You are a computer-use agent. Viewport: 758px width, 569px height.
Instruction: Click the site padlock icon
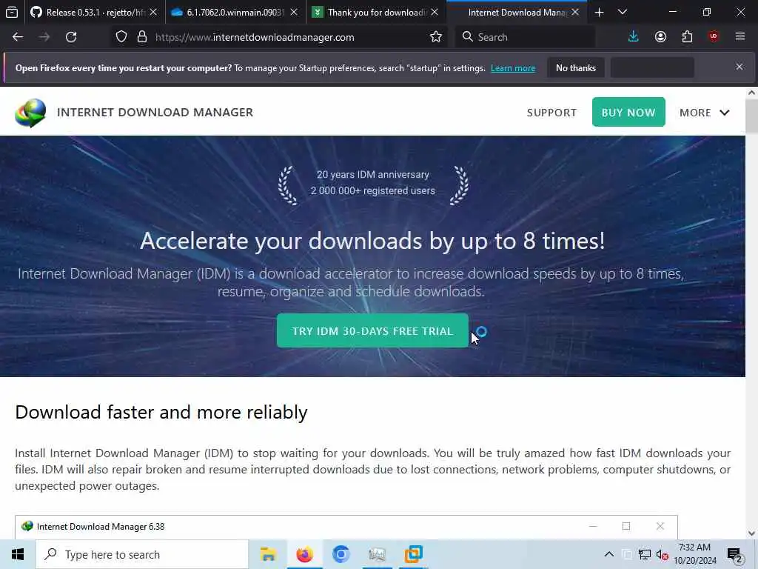(141, 37)
